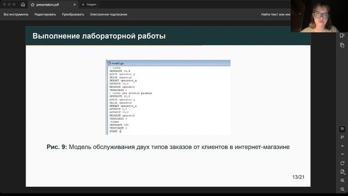This screenshot has height=196, width=348.
Task: Focus the Найти текст search field
Action: [276, 15]
